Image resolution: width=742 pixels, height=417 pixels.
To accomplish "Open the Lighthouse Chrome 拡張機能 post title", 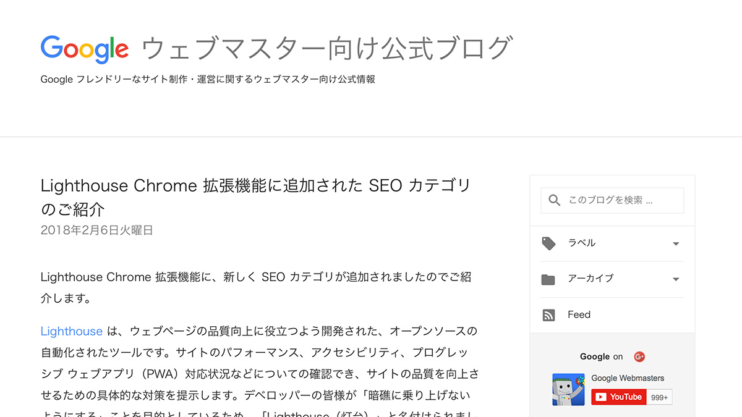I will point(256,196).
